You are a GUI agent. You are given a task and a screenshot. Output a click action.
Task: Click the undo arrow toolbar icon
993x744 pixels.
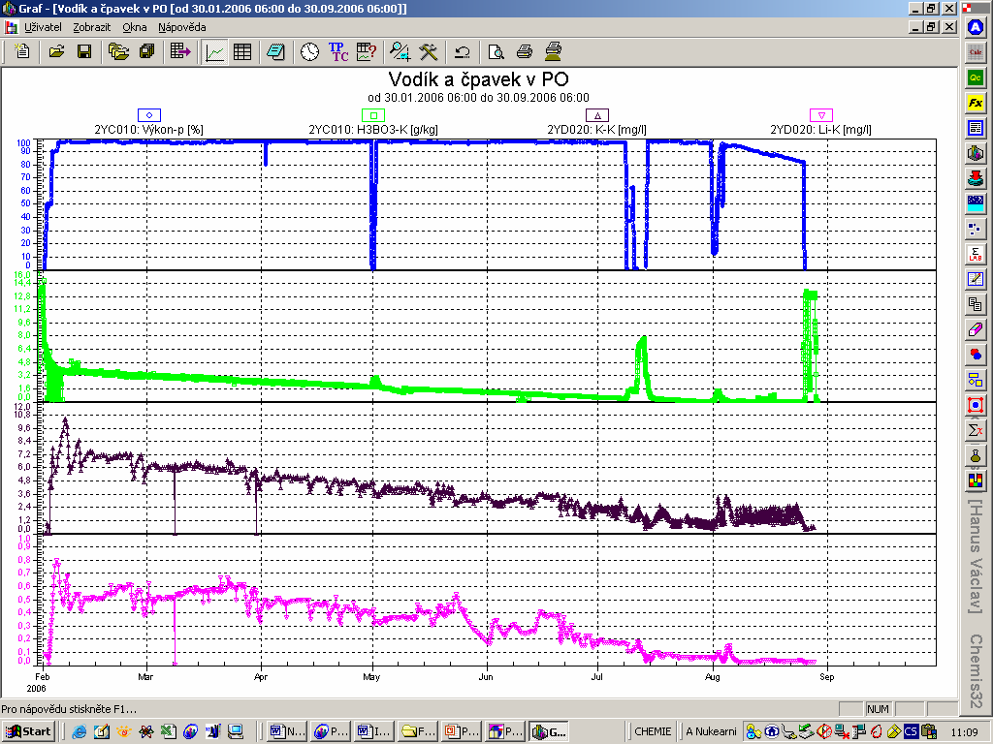[x=463, y=51]
